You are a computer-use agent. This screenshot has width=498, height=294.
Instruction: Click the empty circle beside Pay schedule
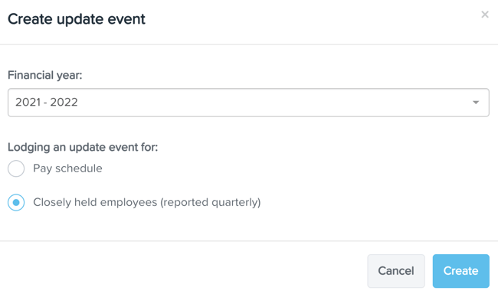tap(16, 168)
